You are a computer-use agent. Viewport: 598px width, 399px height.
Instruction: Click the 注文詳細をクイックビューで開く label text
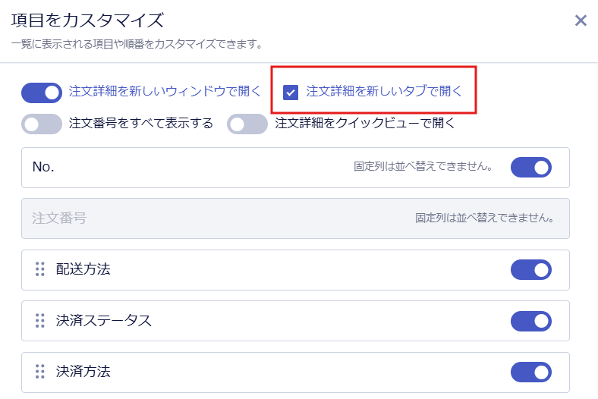[x=365, y=123]
